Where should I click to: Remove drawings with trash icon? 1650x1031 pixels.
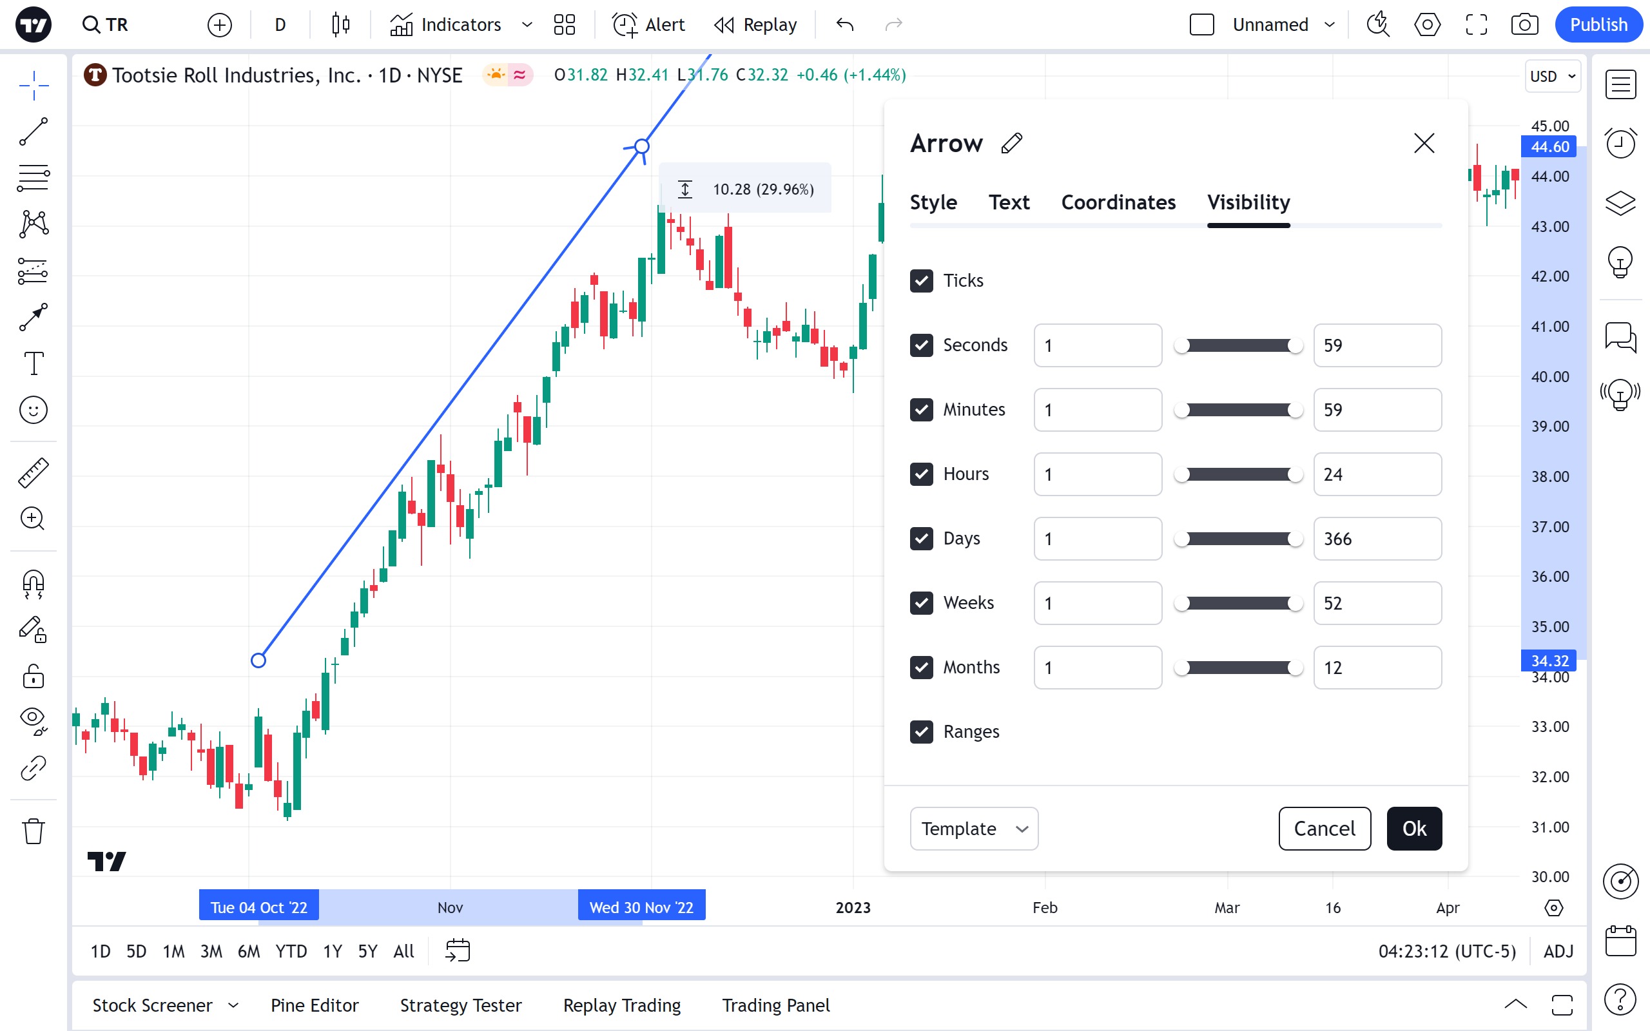click(34, 831)
